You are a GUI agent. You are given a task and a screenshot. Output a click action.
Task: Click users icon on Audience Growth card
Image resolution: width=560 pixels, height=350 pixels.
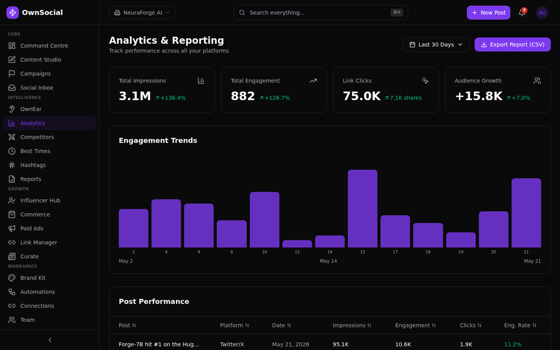coord(537,81)
